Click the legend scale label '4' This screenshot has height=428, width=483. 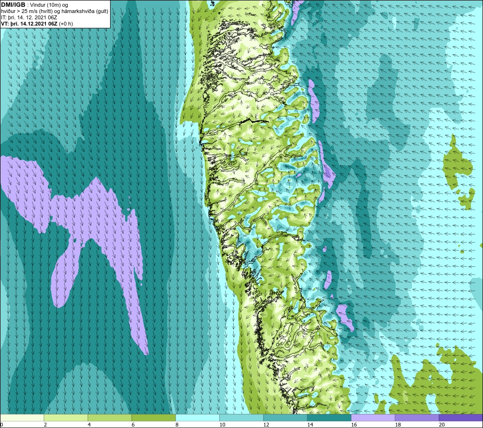pos(89,425)
